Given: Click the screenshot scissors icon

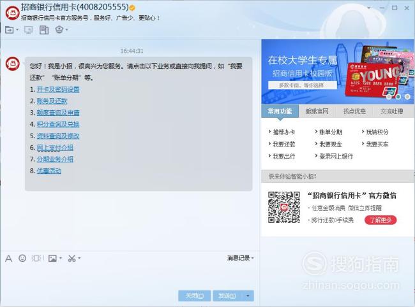Looking at the screenshot, I should 72,258.
